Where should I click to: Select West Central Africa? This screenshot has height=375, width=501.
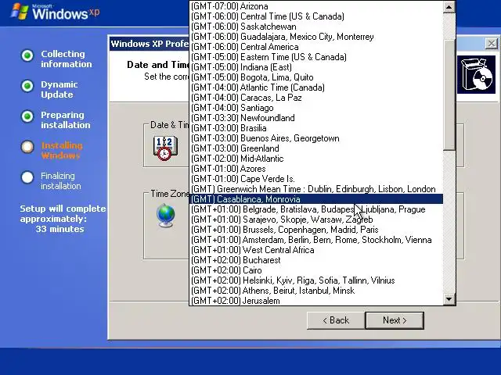[316, 250]
